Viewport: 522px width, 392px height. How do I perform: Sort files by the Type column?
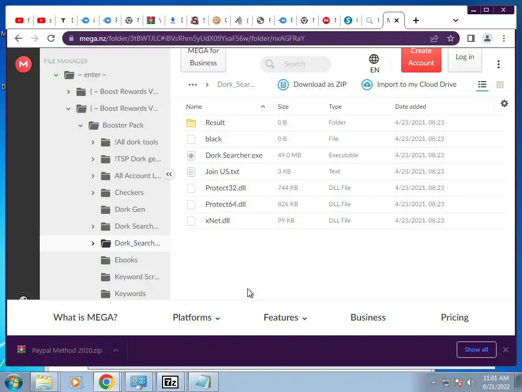click(x=335, y=107)
